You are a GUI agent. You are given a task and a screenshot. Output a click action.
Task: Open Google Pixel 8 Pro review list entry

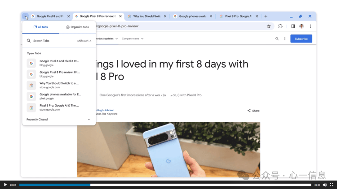click(x=59, y=74)
